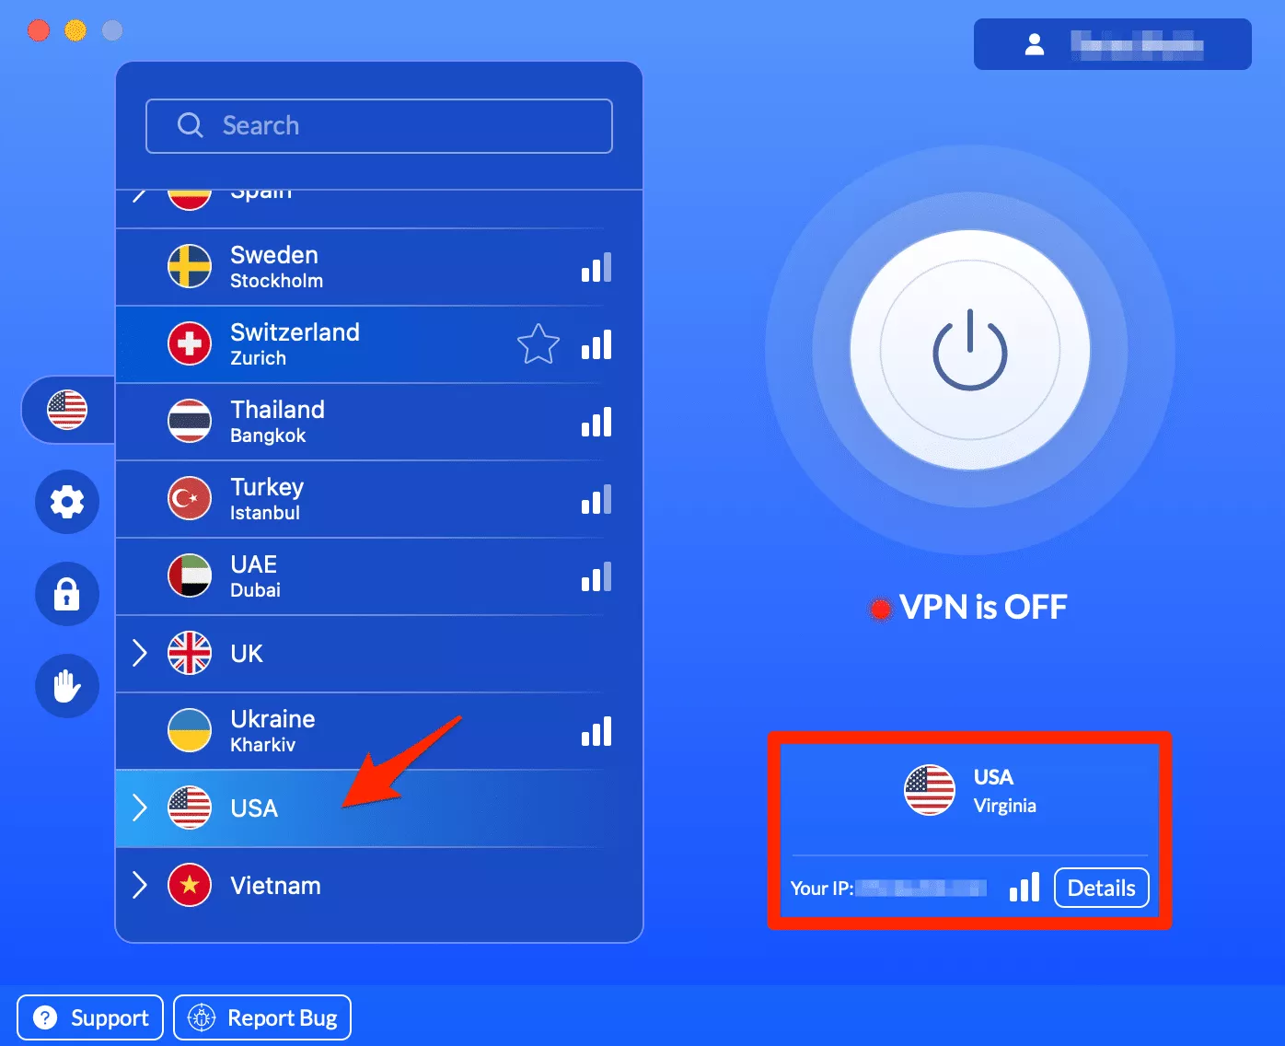Open the settings gear in the sidebar
This screenshot has width=1285, height=1046.
(67, 502)
